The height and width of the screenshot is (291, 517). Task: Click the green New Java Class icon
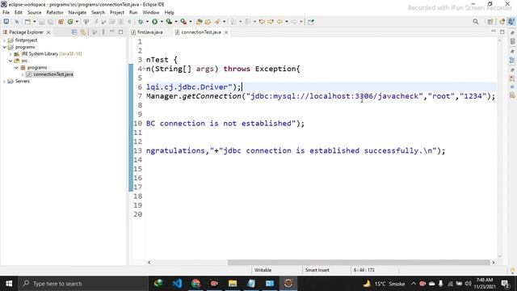[x=70, y=22]
